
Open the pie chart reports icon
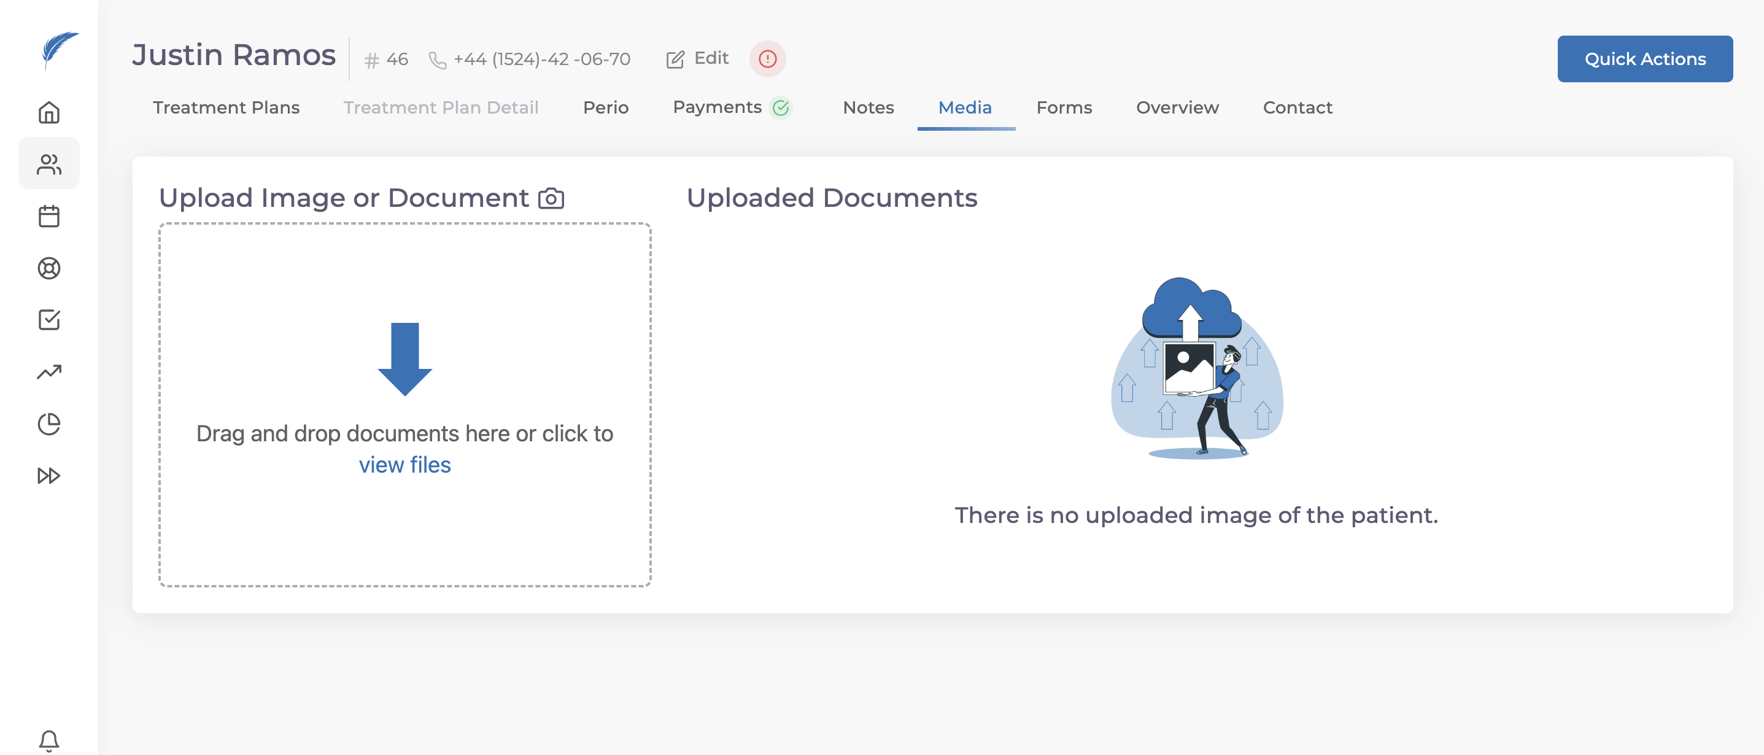pyautogui.click(x=48, y=424)
